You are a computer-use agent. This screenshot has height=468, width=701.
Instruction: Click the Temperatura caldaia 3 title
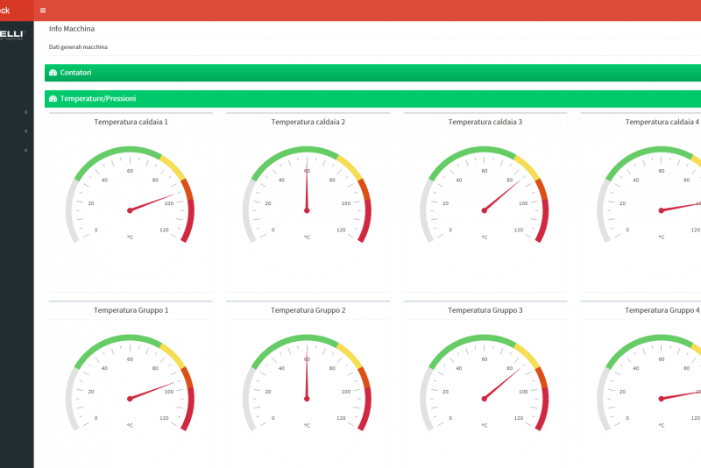point(485,122)
